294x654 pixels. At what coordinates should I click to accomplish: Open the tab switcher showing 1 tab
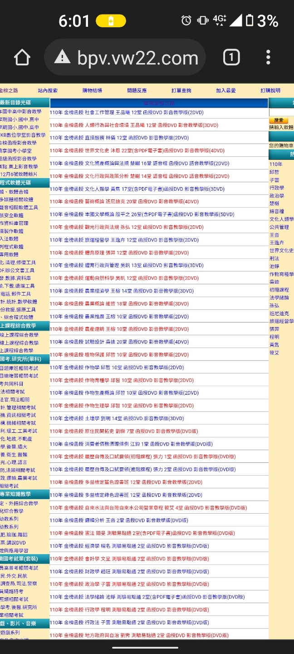coord(231,57)
